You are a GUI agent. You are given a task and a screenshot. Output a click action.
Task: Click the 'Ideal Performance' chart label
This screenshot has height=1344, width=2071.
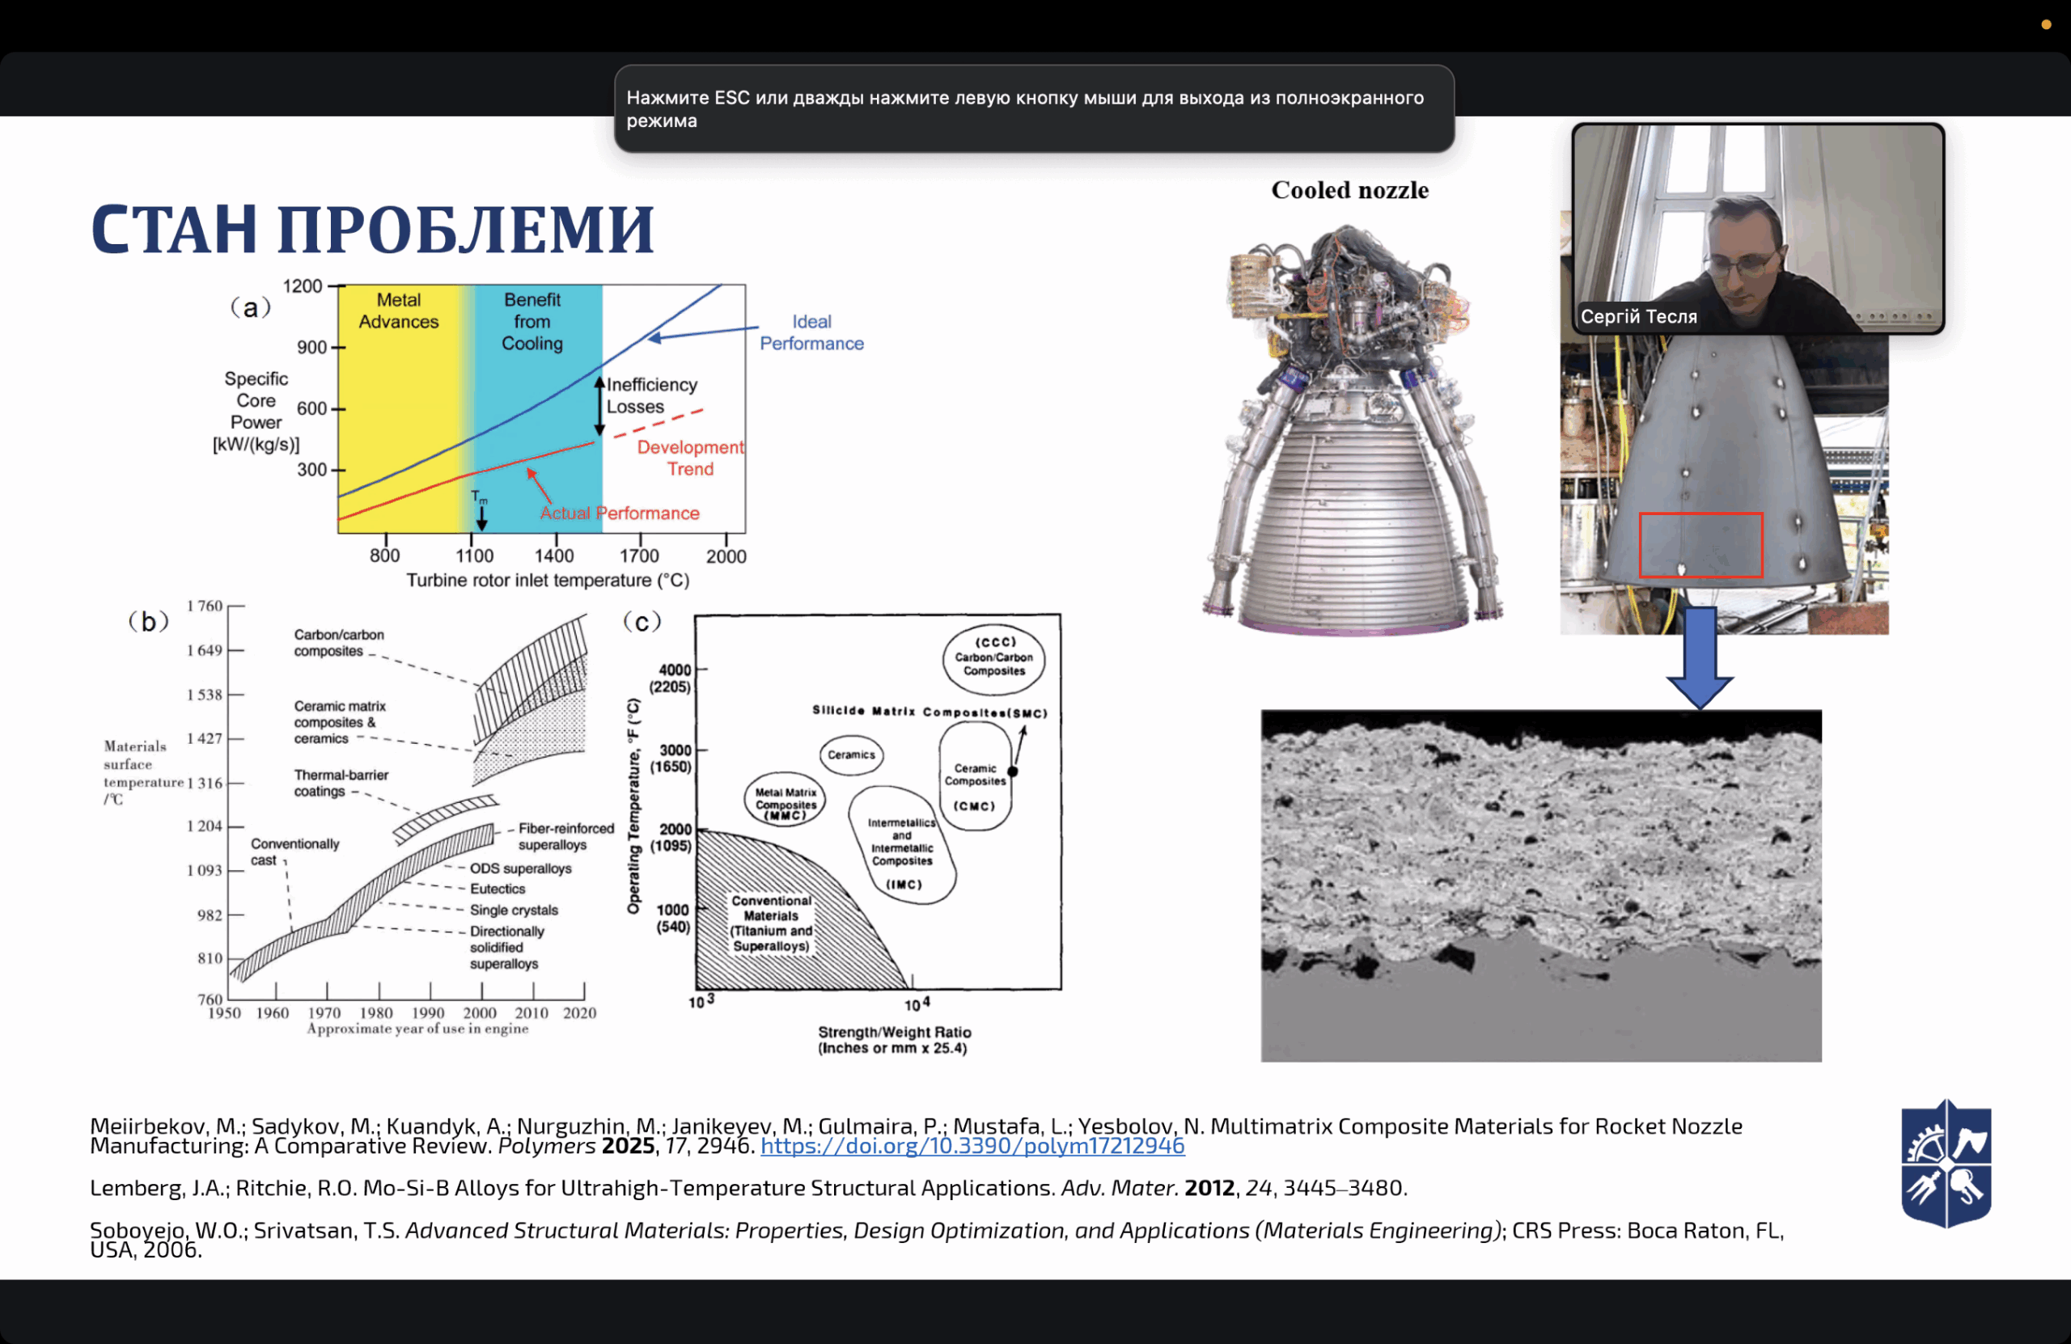click(x=811, y=332)
